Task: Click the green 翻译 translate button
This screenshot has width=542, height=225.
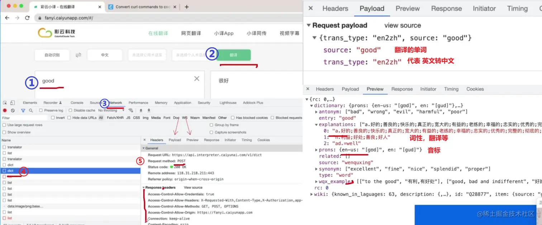Action: click(x=233, y=55)
